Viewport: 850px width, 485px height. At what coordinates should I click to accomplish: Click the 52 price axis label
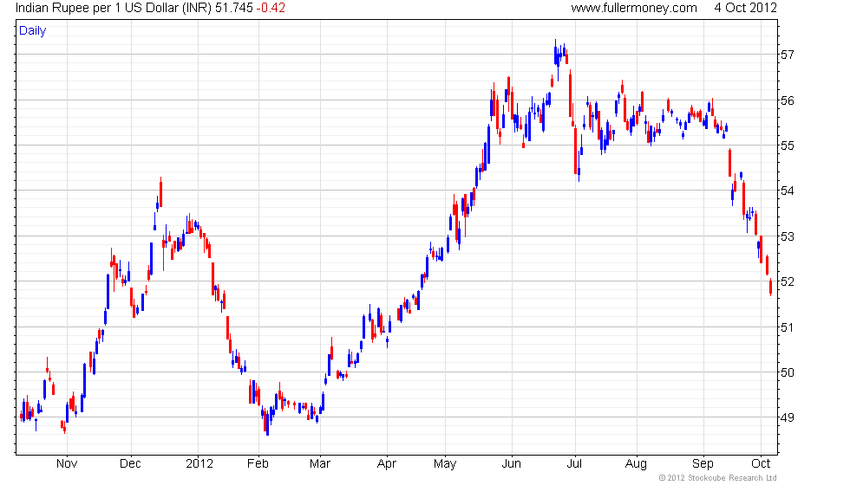pos(788,281)
